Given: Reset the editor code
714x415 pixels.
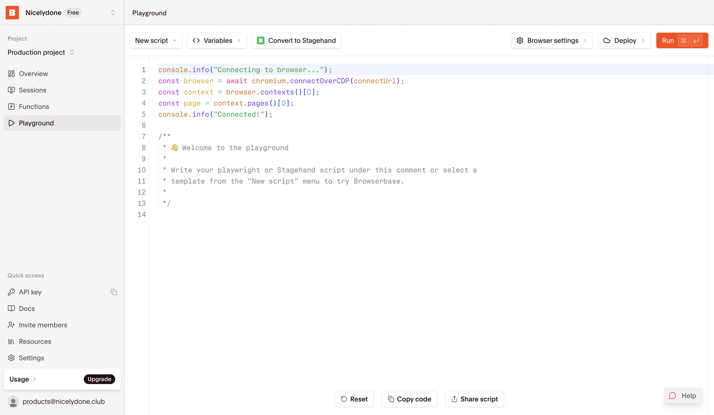Looking at the screenshot, I should coord(354,399).
